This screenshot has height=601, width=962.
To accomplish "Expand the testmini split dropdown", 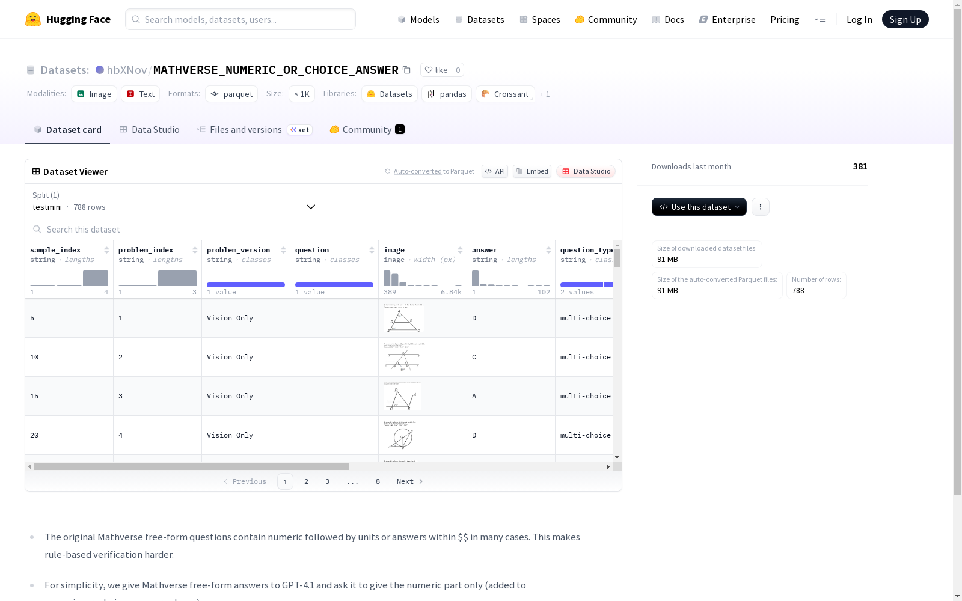I will 174,201.
